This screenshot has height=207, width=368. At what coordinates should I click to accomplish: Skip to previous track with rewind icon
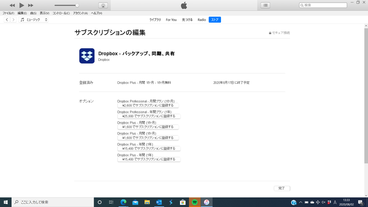[x=12, y=5]
